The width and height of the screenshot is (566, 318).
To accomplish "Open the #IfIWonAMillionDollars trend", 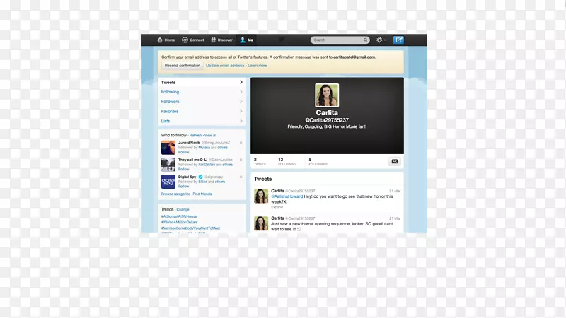I will (180, 222).
